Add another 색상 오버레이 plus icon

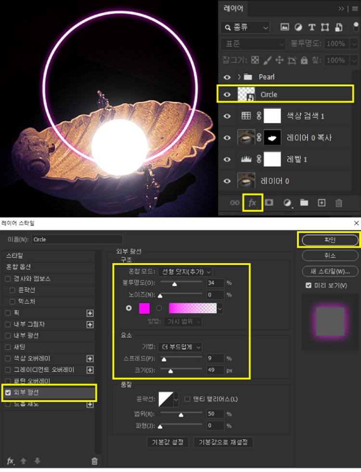tap(90, 358)
